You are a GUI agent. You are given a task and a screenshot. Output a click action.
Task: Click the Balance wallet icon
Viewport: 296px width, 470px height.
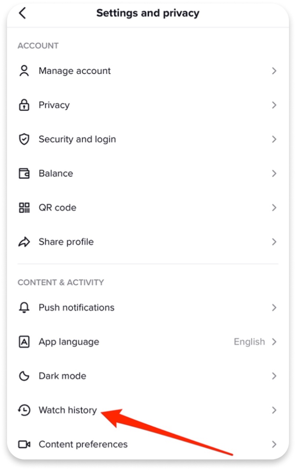[x=24, y=173]
